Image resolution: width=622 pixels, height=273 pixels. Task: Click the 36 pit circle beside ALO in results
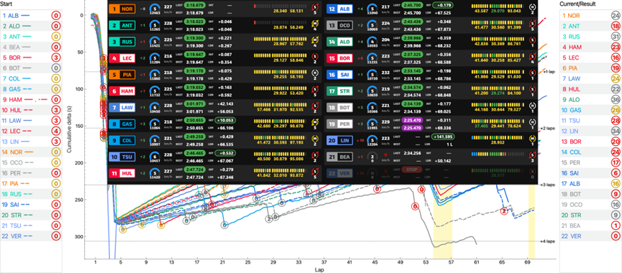[616, 100]
